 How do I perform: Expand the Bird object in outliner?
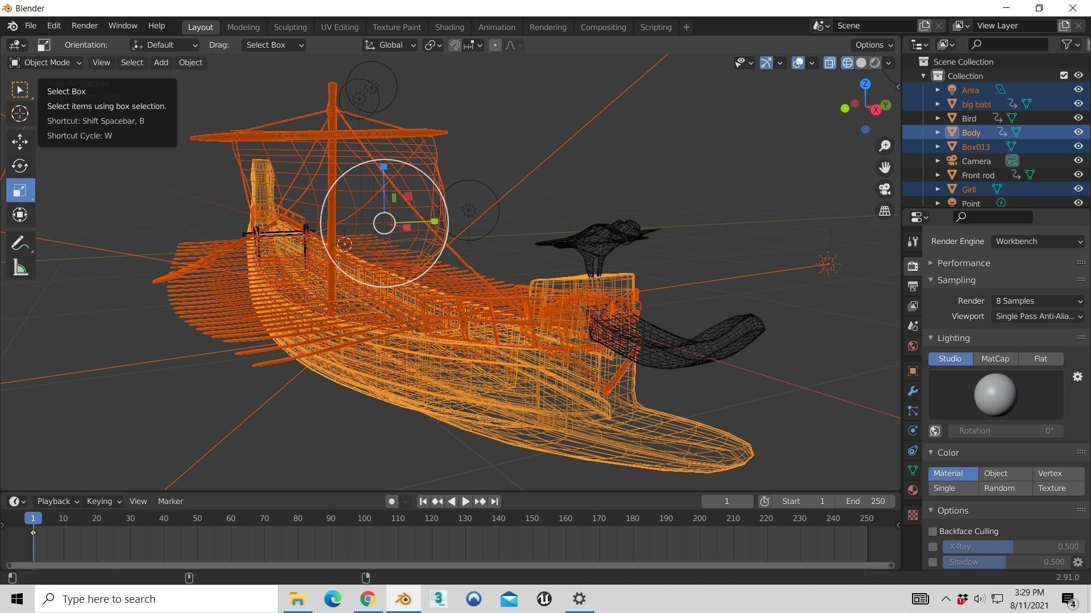938,118
